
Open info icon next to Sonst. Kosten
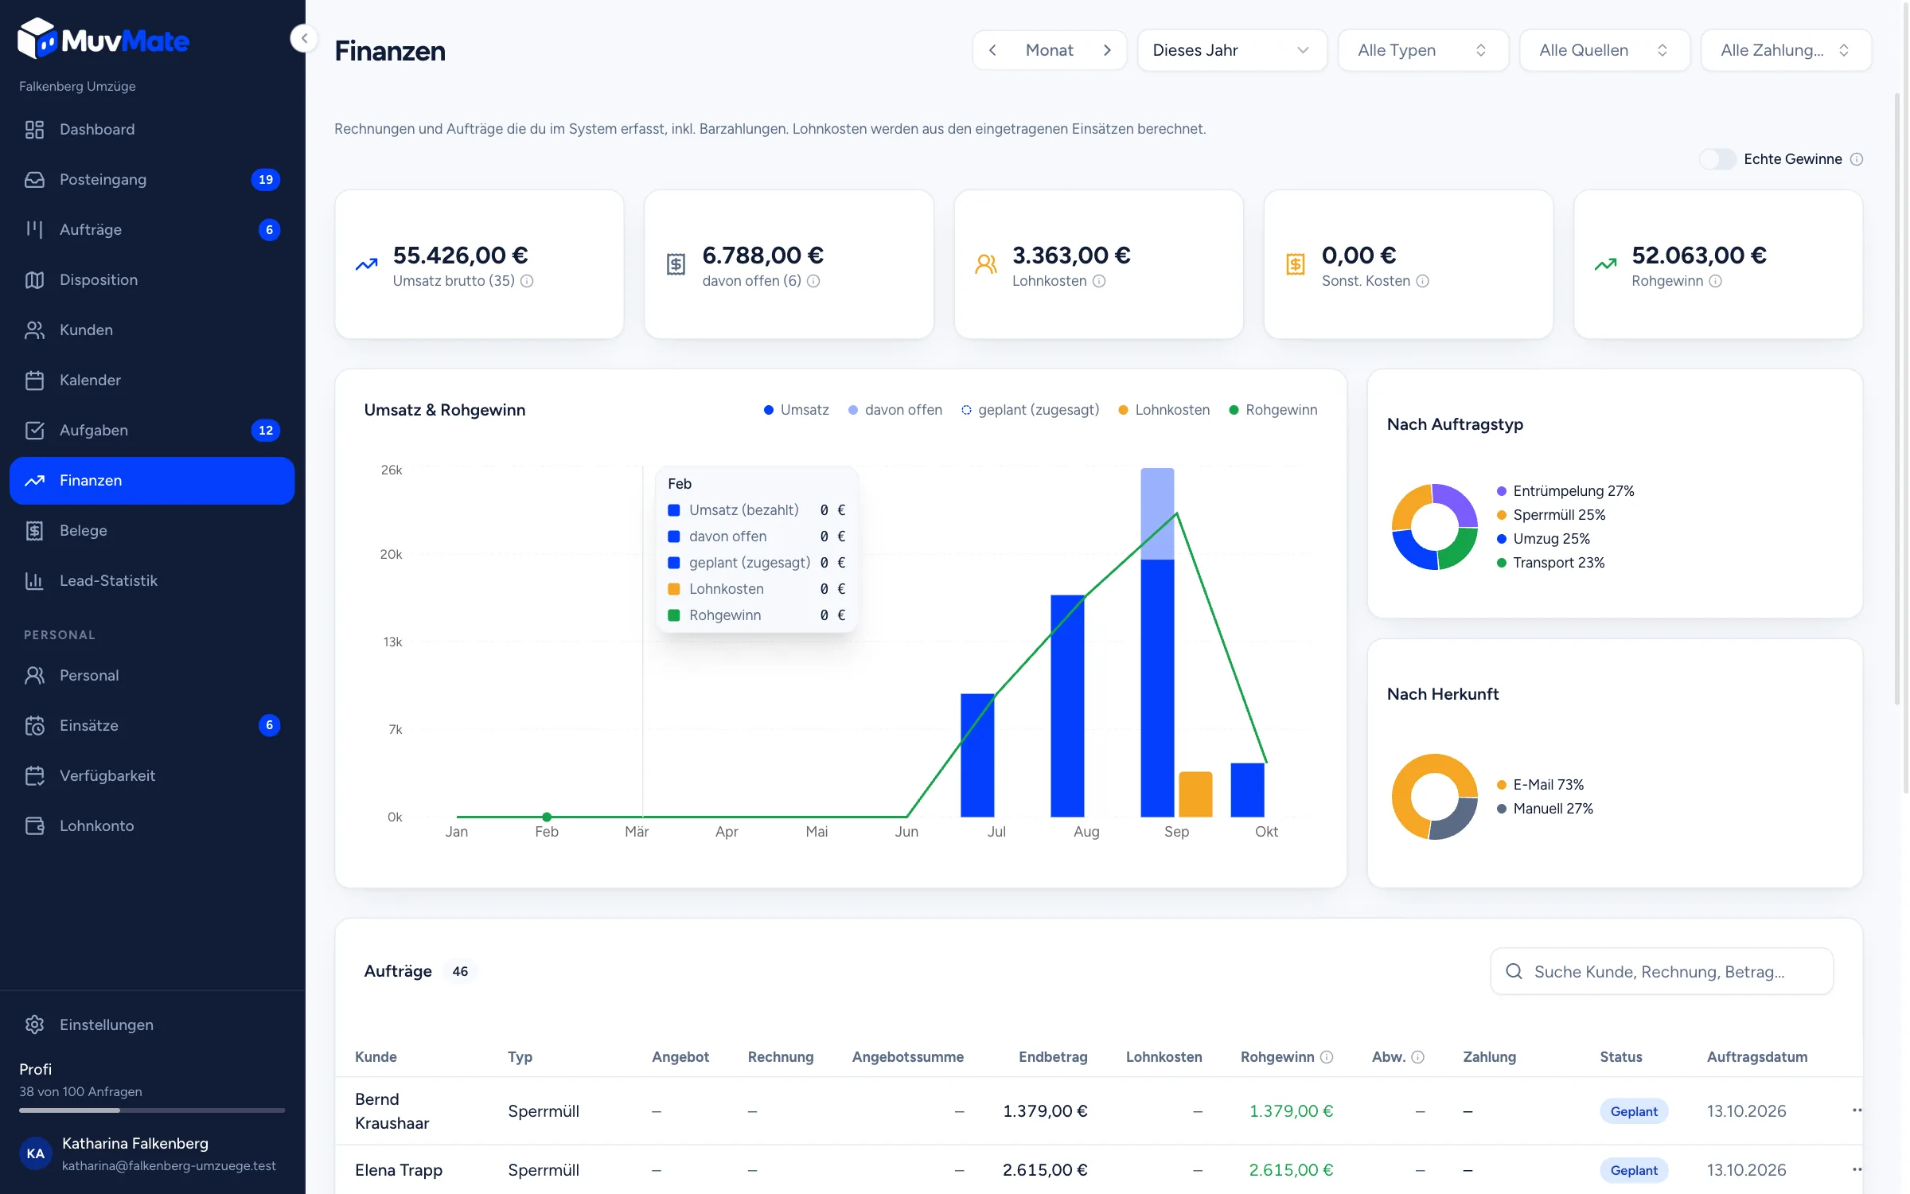[1423, 281]
